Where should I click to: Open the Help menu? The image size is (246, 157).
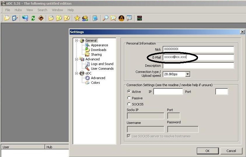coord(70,10)
